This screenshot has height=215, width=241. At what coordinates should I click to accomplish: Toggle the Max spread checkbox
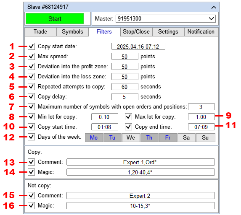point(31,56)
